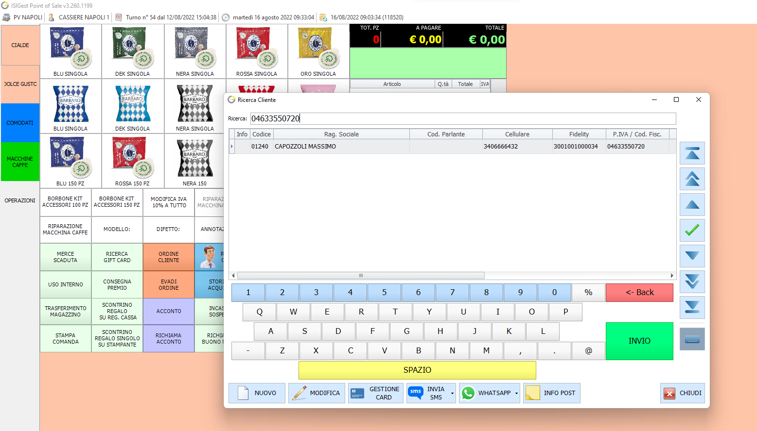The height and width of the screenshot is (431, 757).
Task: Click TRASFERIMENTO MAGAZZINO button
Action: click(66, 312)
